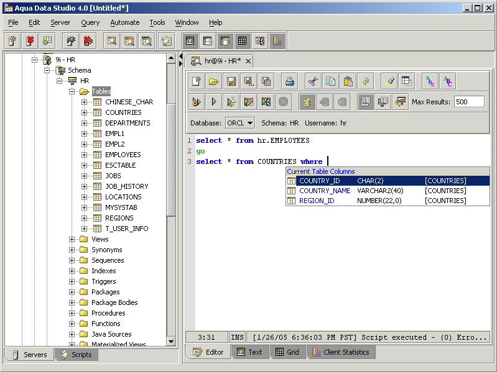Open the Tools menu

(157, 22)
